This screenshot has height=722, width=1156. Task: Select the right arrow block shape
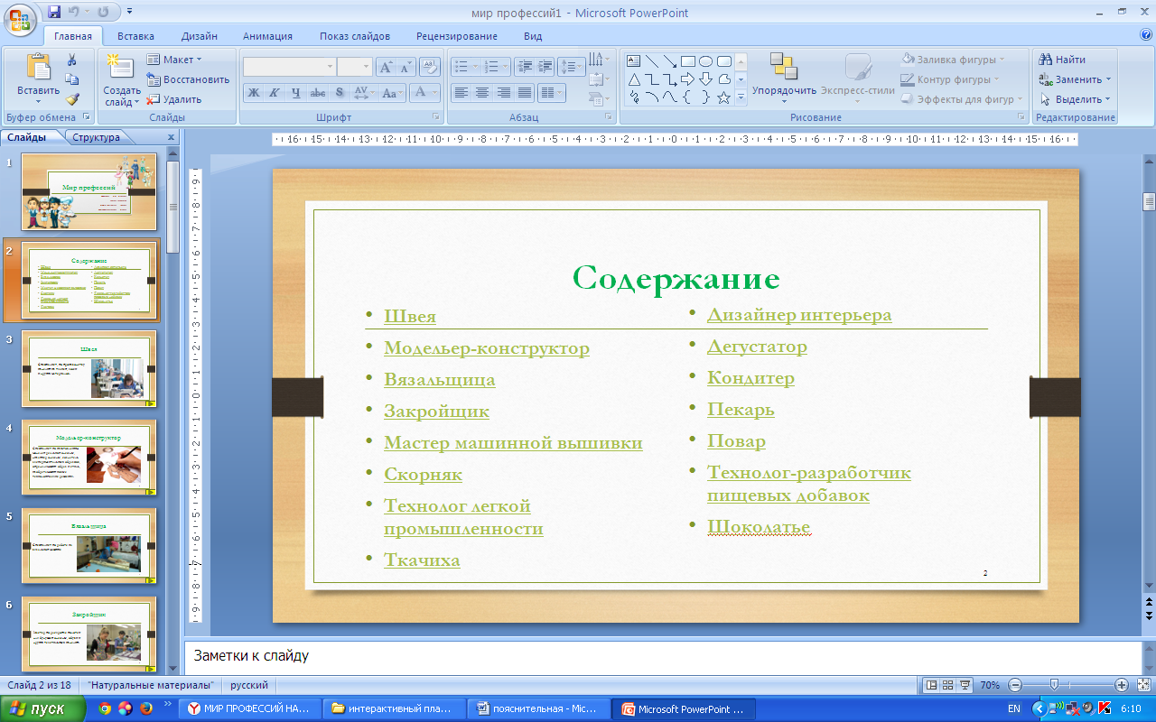coord(687,79)
